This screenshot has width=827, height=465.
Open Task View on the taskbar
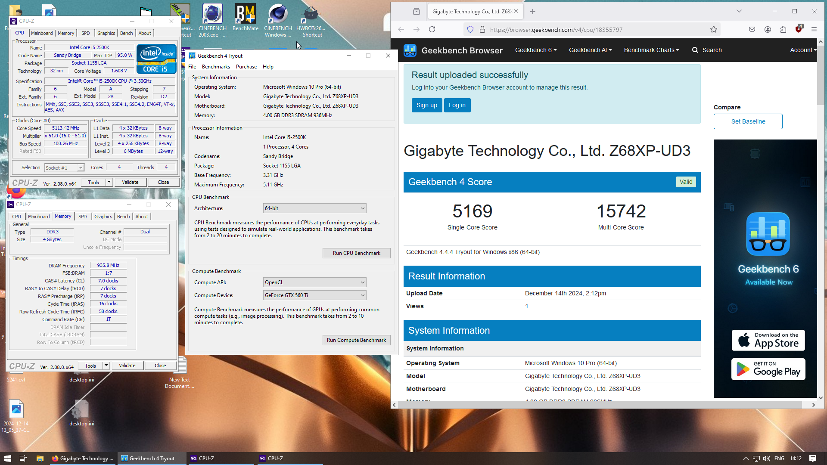coord(23,459)
